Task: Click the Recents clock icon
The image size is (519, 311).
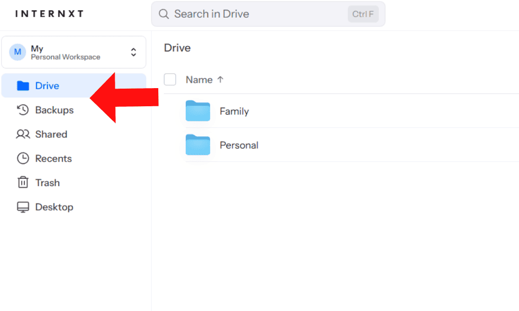Action: point(23,159)
